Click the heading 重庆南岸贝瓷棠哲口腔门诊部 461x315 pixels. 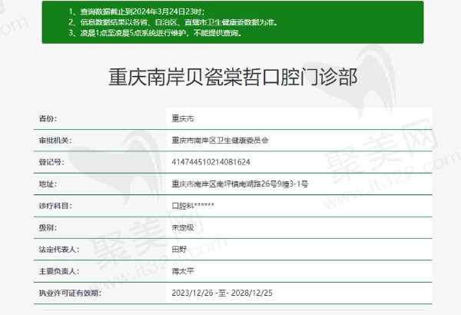pyautogui.click(x=233, y=77)
